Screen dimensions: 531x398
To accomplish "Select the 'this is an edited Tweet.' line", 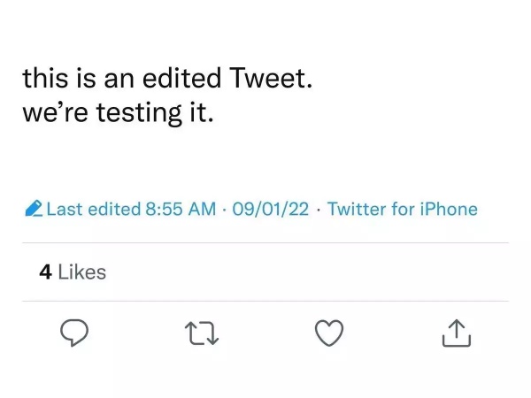I will coord(167,80).
